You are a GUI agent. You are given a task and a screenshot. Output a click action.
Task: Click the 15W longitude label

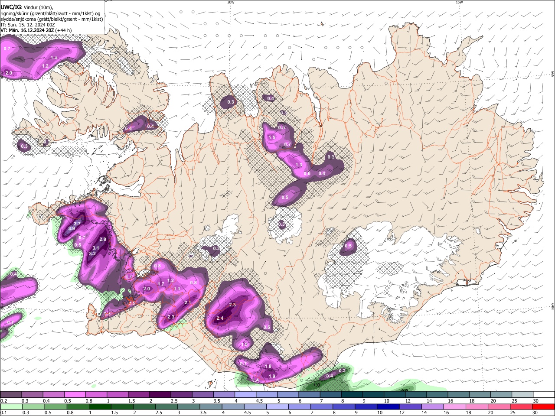[459, 2]
